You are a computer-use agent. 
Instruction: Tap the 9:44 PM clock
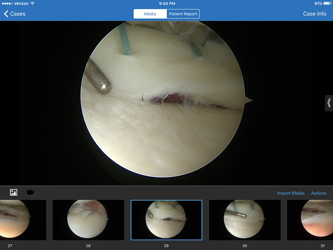(167, 3)
